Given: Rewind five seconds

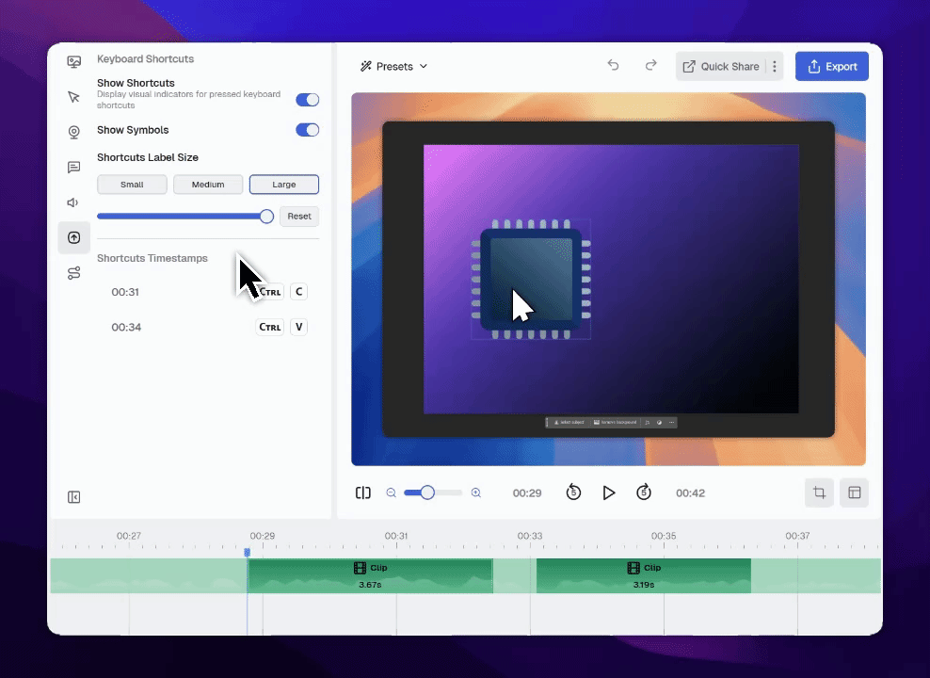Looking at the screenshot, I should (x=573, y=492).
